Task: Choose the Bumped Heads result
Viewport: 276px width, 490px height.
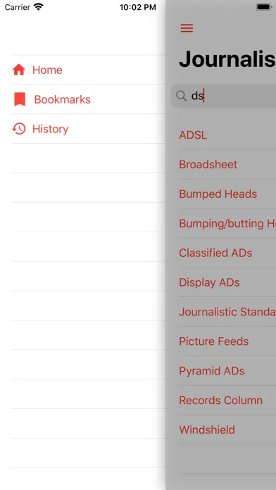Action: 227,194
